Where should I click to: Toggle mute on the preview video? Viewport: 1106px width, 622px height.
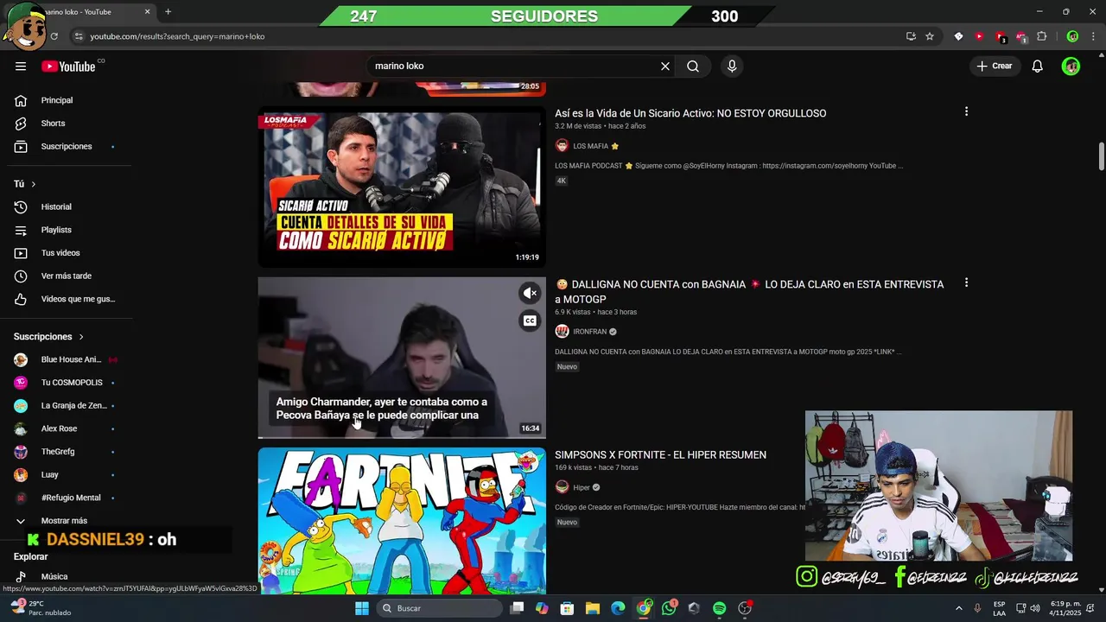pos(530,293)
